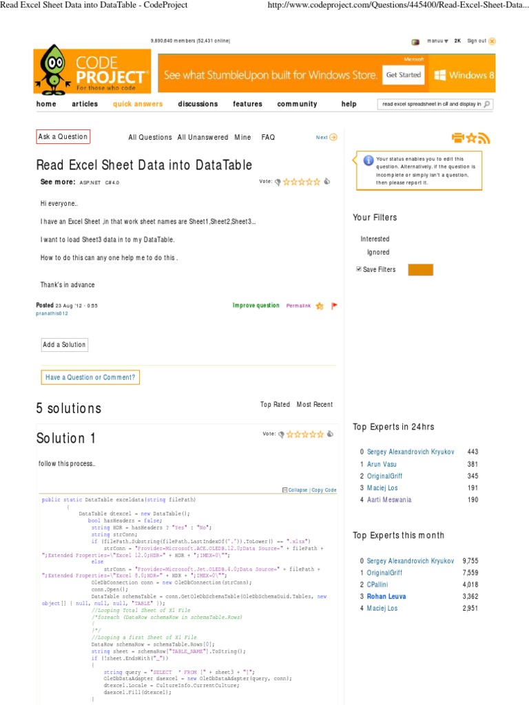Click the search magnifier icon
The image size is (529, 705).
(487, 104)
